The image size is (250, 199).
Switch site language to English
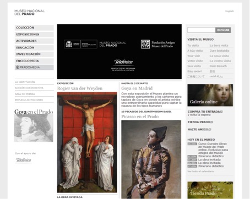point(230,11)
